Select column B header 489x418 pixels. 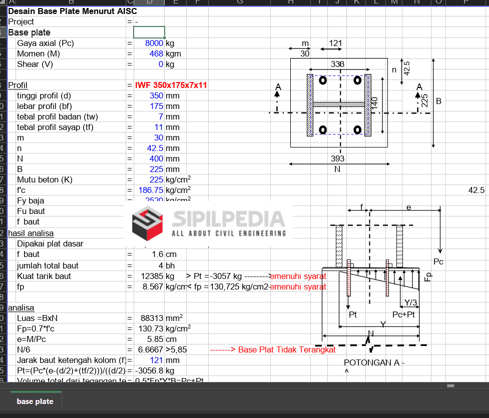click(70, 2)
